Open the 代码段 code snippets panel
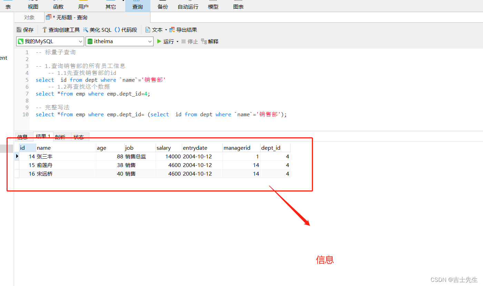483x286 pixels. coord(126,30)
